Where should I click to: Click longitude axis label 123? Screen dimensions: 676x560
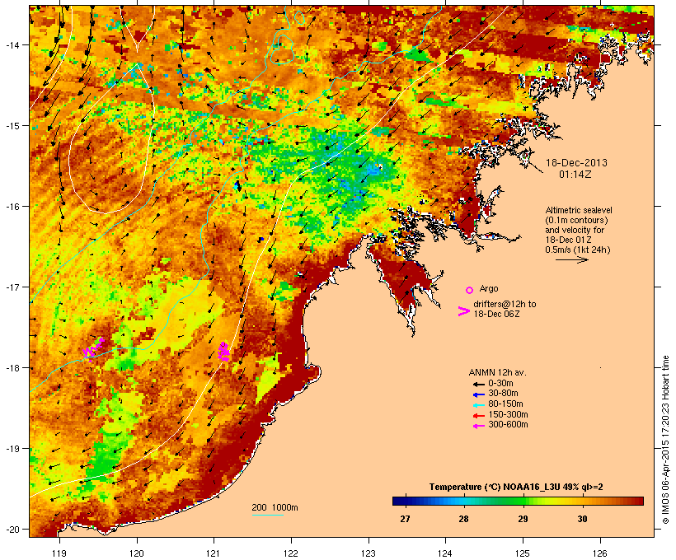click(x=369, y=553)
